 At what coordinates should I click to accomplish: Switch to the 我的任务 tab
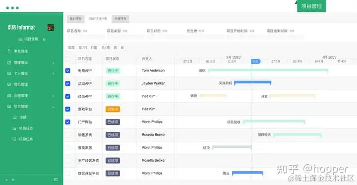tap(75, 19)
